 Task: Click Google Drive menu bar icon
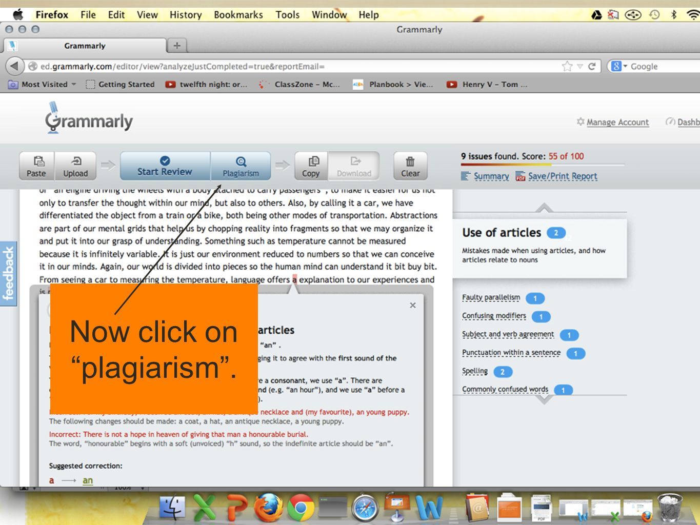pyautogui.click(x=596, y=15)
